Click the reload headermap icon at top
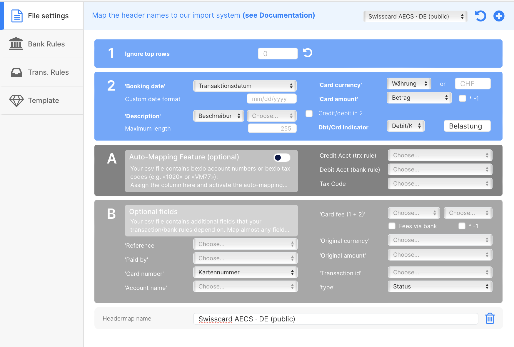 click(480, 16)
